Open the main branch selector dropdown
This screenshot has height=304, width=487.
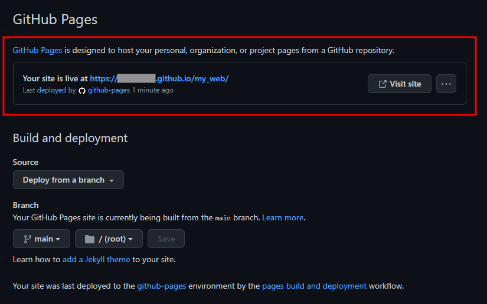(42, 239)
